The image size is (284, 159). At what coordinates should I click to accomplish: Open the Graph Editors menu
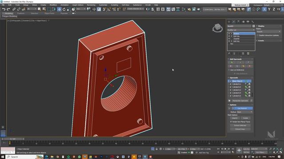point(78,5)
